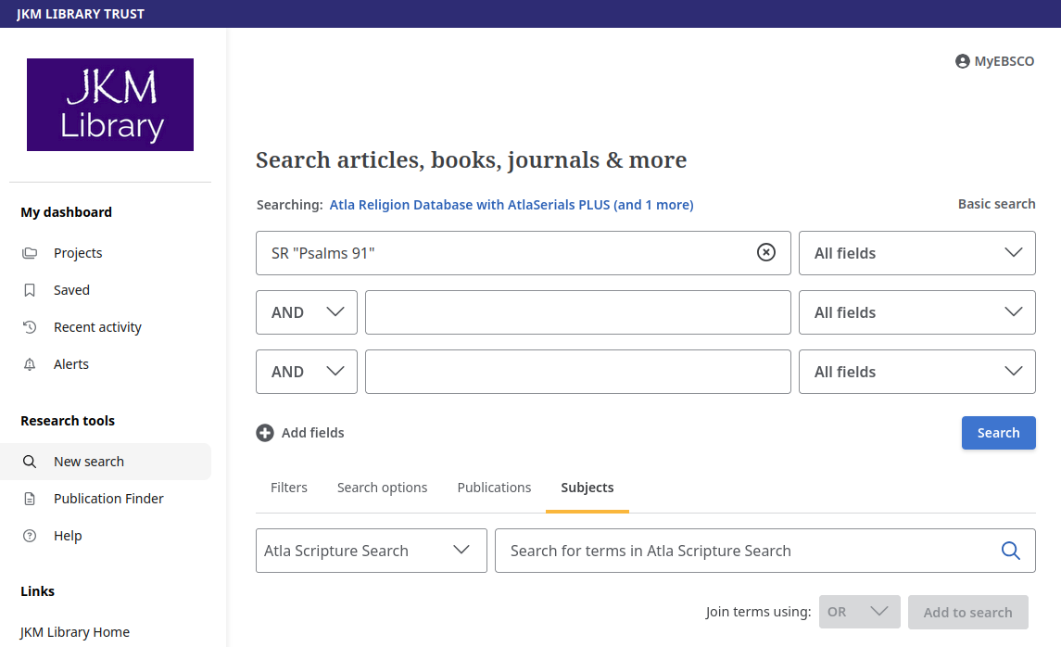Add more search fields with the plus icon
The width and height of the screenshot is (1061, 647).
click(265, 432)
